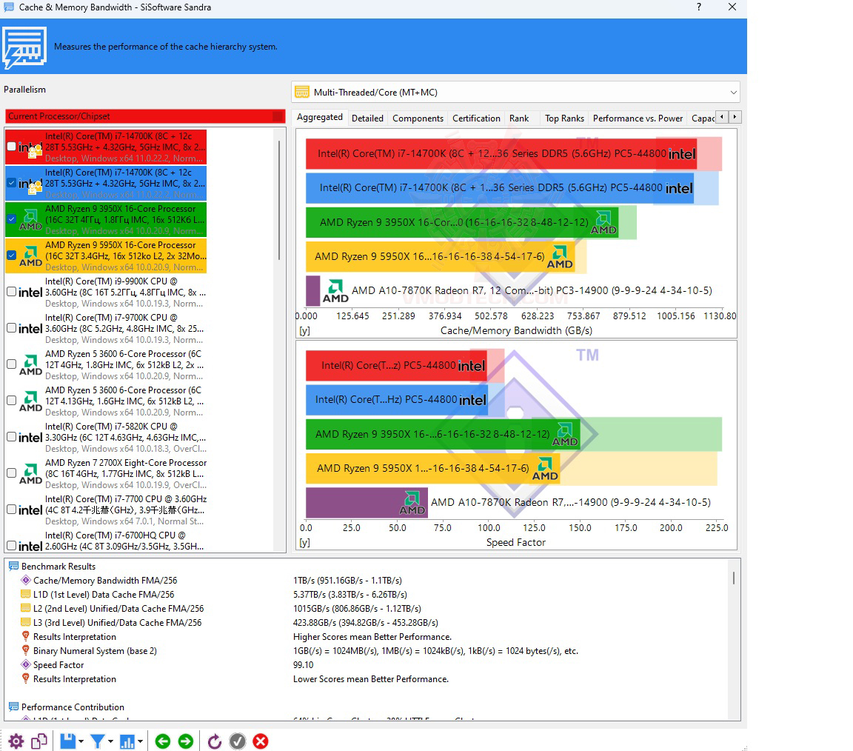The image size is (853, 751).
Task: Click the copy results icon
Action: [39, 741]
